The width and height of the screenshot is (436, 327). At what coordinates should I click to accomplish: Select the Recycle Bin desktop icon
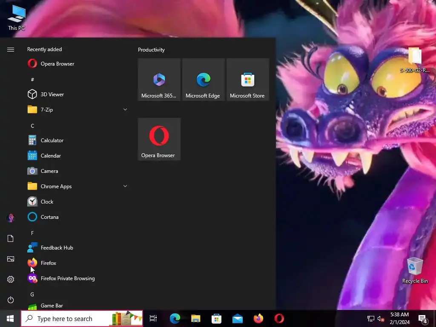coord(415,270)
